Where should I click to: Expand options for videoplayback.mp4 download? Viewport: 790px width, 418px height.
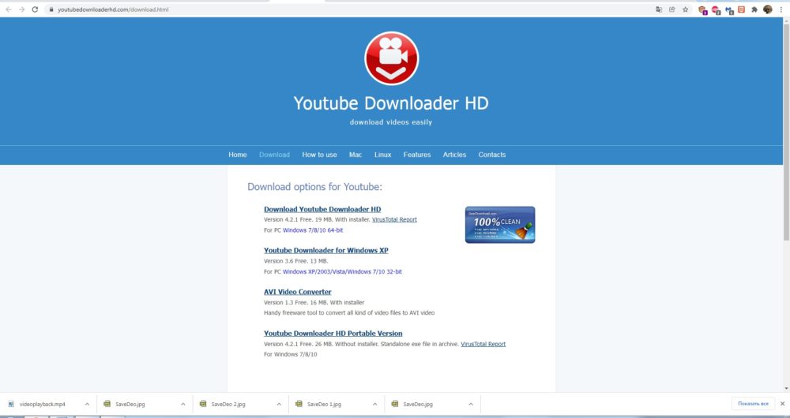tap(86, 404)
